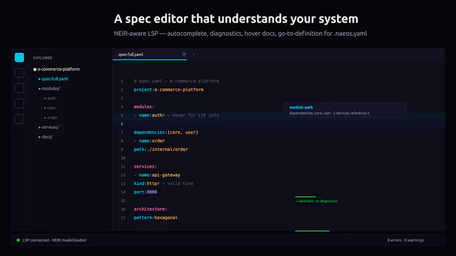This screenshot has width=456, height=256.
Task: Expand the core module entry
Action: coord(50,108)
